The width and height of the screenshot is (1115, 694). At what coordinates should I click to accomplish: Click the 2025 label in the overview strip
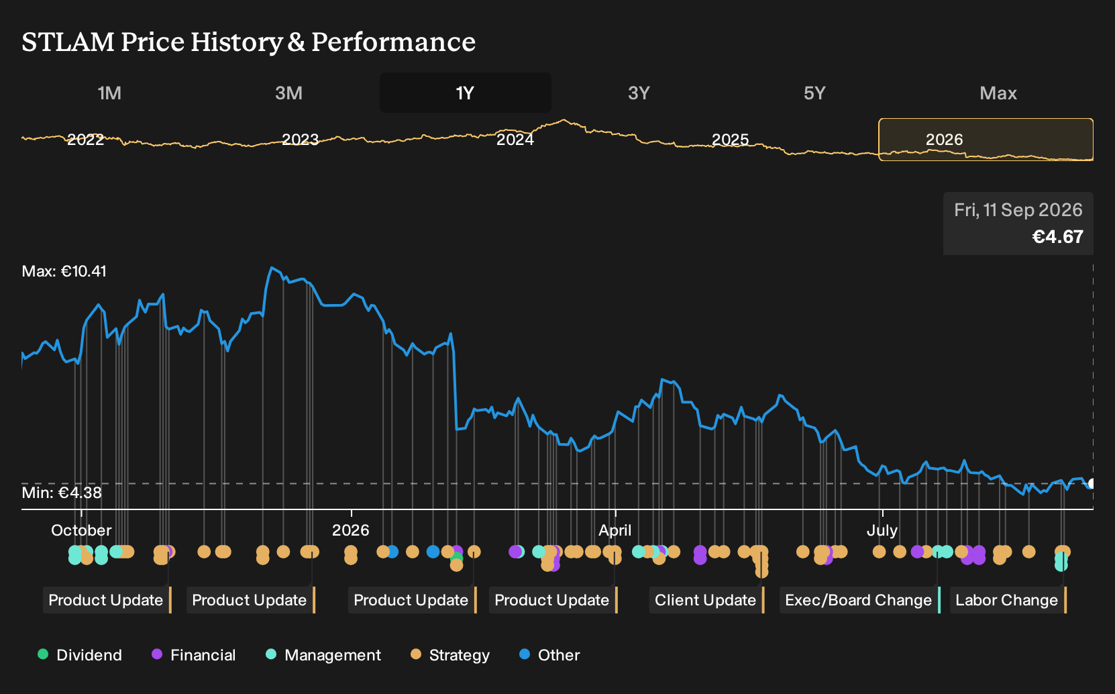(x=730, y=140)
